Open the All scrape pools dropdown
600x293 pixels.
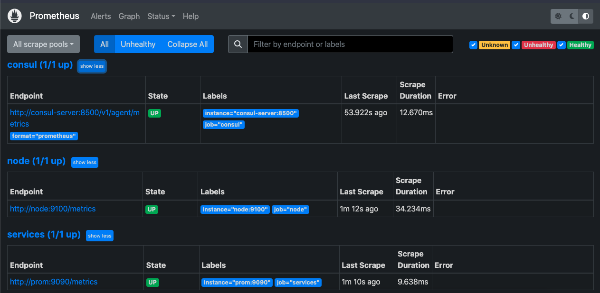pyautogui.click(x=43, y=44)
